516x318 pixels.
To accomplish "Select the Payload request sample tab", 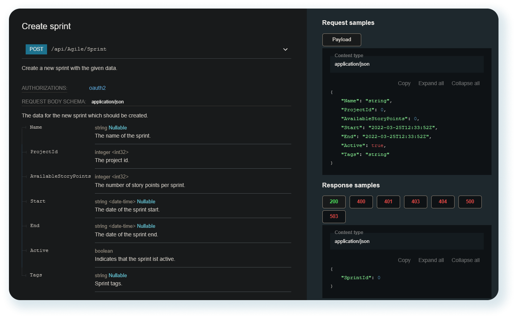I will (x=341, y=40).
